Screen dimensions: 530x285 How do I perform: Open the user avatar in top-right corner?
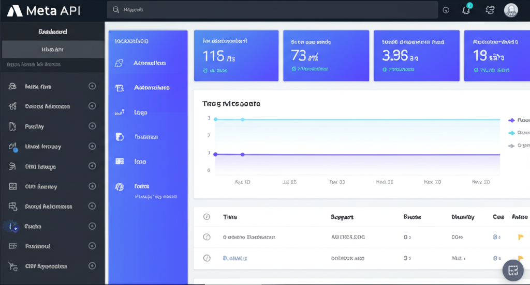pyautogui.click(x=511, y=10)
